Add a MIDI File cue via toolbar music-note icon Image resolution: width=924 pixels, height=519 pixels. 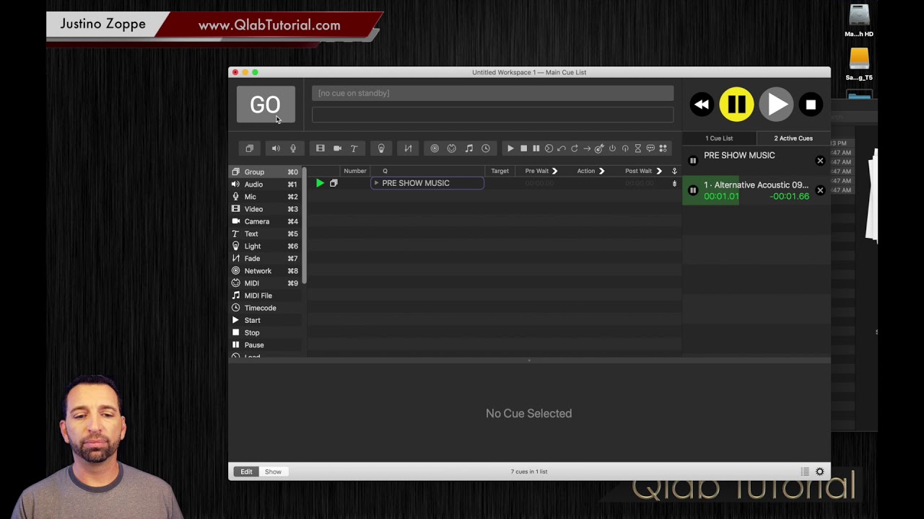pos(468,148)
